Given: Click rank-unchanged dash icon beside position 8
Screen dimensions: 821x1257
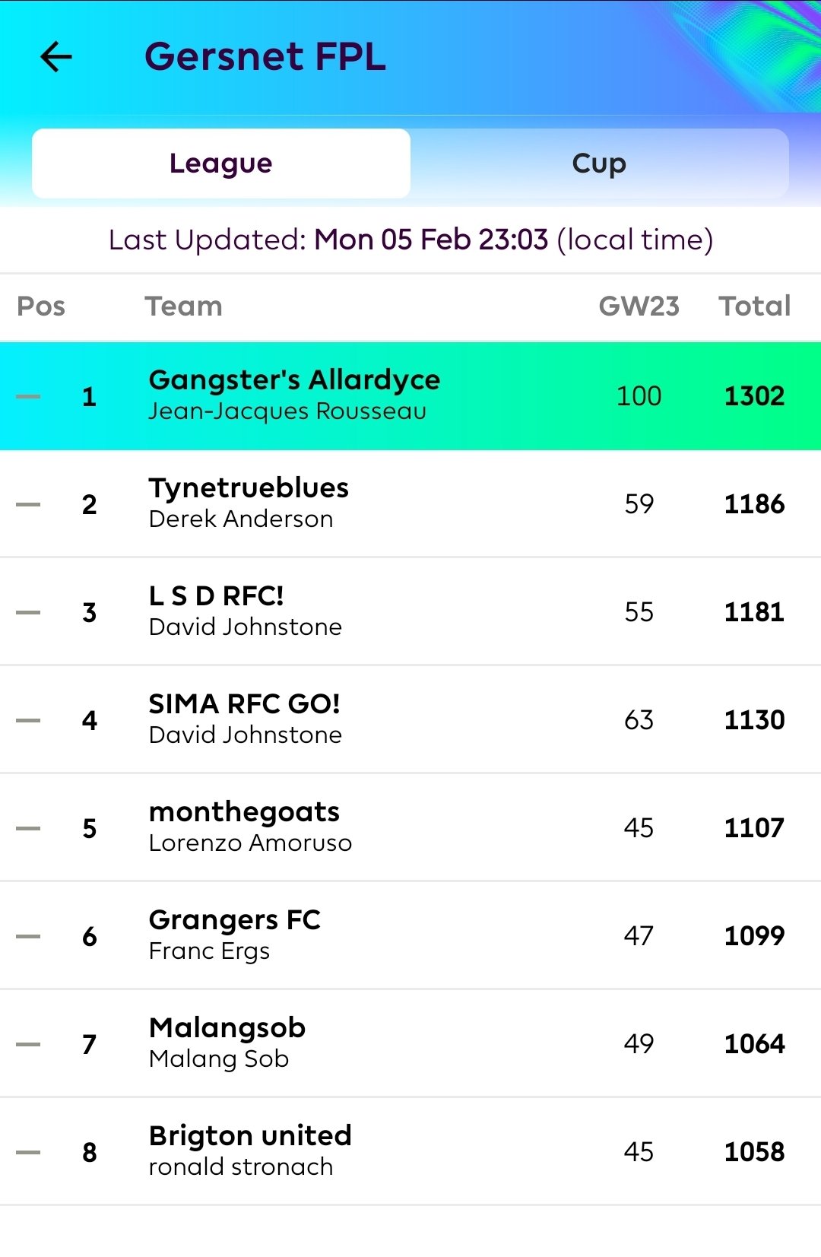Looking at the screenshot, I should pyautogui.click(x=28, y=1152).
